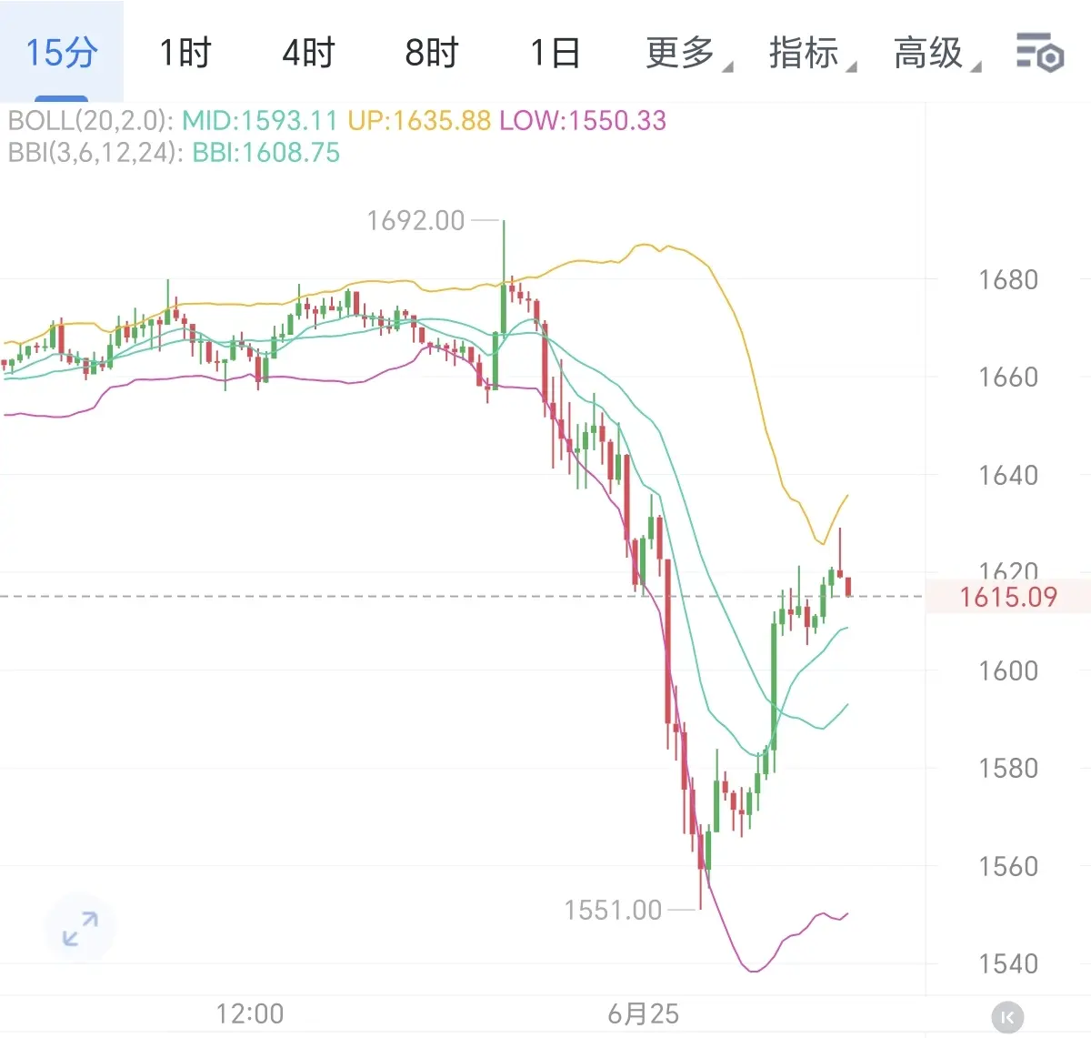Click the BBI(3,6,12,24) indicator label
Viewport: 1091px width, 1038px height.
click(91, 152)
